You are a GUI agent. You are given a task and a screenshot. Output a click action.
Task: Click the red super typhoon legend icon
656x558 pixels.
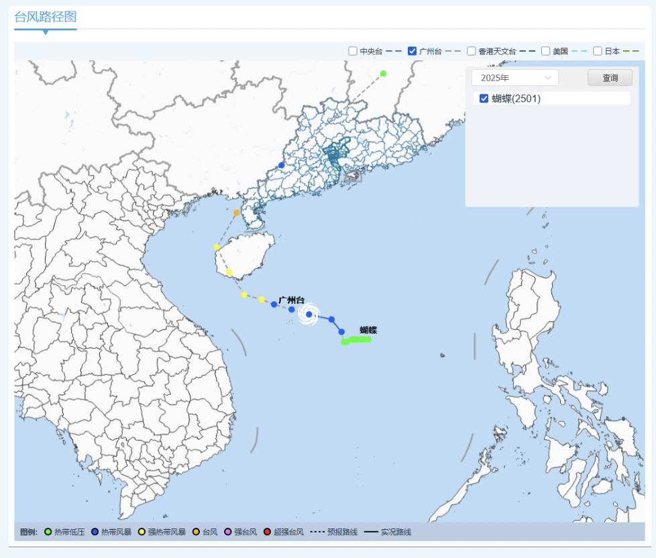point(267,532)
